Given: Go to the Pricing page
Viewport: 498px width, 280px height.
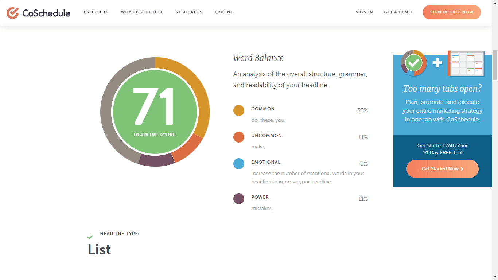Looking at the screenshot, I should pyautogui.click(x=224, y=12).
